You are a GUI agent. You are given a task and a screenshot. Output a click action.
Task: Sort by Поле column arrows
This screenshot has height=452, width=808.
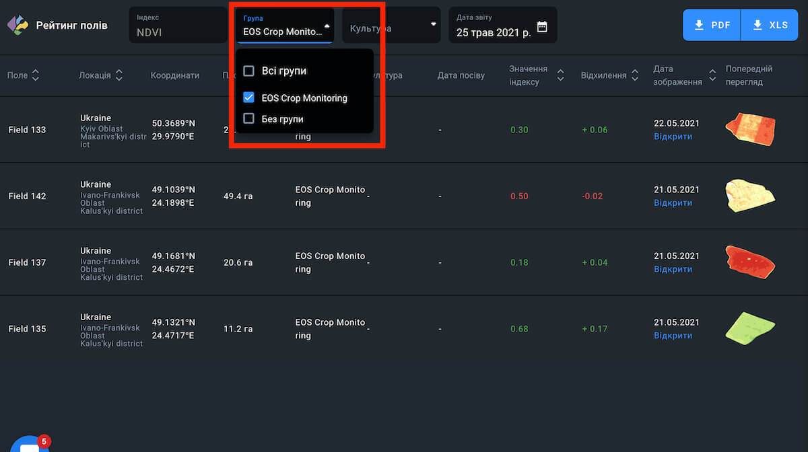pos(36,75)
